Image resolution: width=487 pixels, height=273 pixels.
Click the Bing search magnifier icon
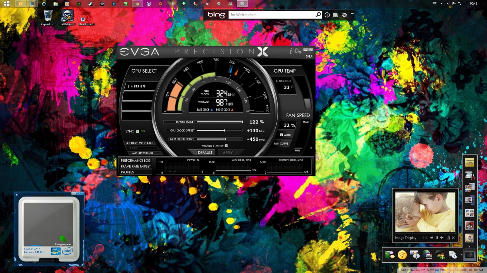[318, 15]
